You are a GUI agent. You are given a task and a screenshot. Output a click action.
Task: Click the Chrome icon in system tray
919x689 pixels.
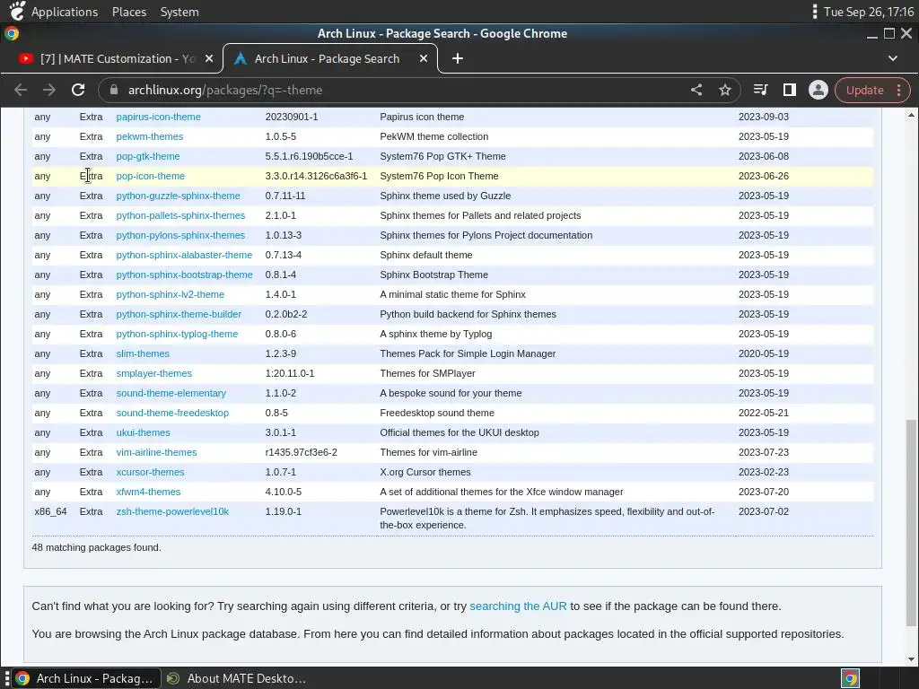850,678
